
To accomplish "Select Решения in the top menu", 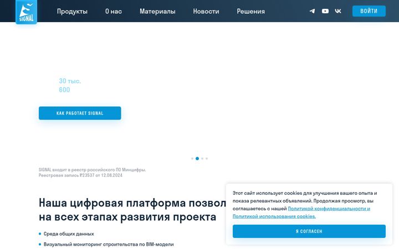I will [x=250, y=12].
